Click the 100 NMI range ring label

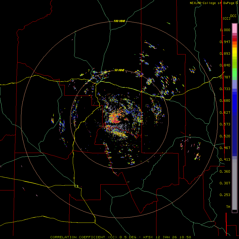pyautogui.click(x=119, y=21)
